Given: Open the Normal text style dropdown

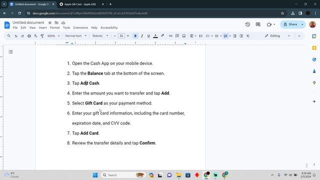Looking at the screenshot, I should point(75,36).
